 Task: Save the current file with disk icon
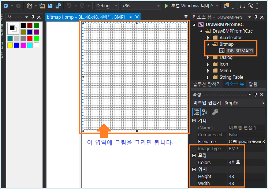point(50,6)
